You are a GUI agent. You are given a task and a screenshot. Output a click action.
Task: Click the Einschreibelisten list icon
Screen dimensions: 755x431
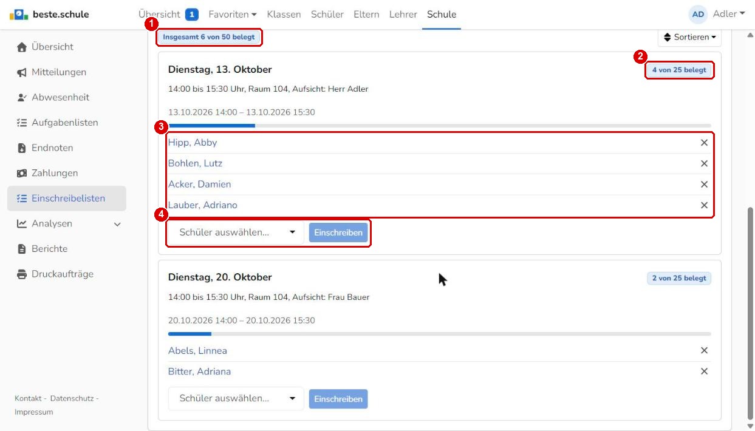click(22, 199)
